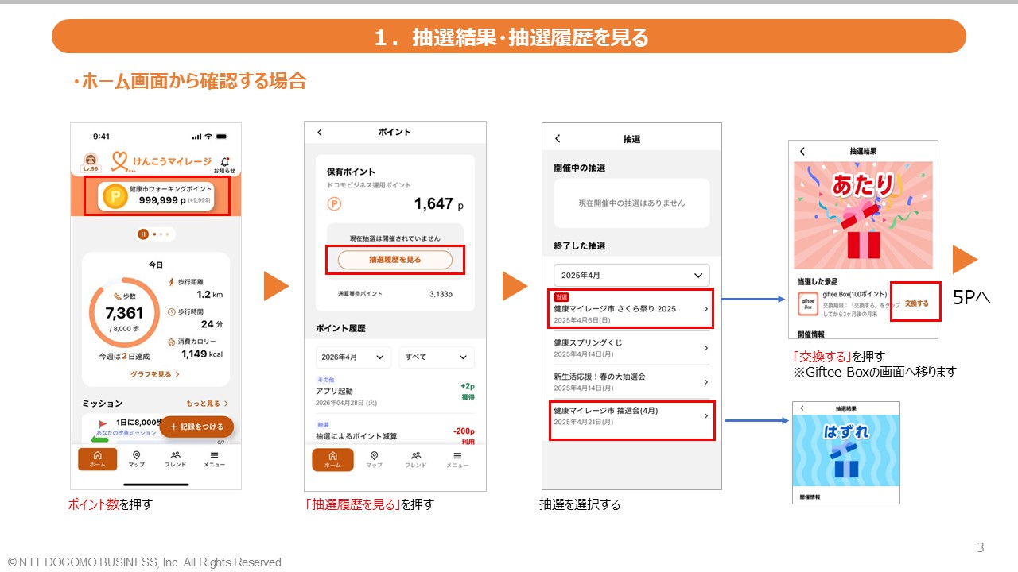Click the 消費カロリー flame icon
Image resolution: width=1018 pixels, height=572 pixels.
pos(173,342)
